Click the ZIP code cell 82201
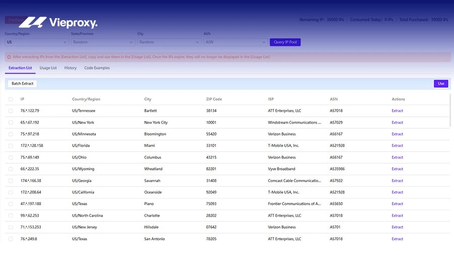The height and width of the screenshot is (255, 454). click(x=211, y=169)
